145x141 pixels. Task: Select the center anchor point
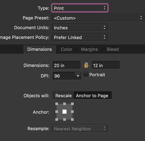[x=64, y=112]
